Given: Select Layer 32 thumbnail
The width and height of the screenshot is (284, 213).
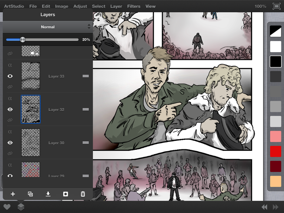Looking at the screenshot, I should (31, 109).
